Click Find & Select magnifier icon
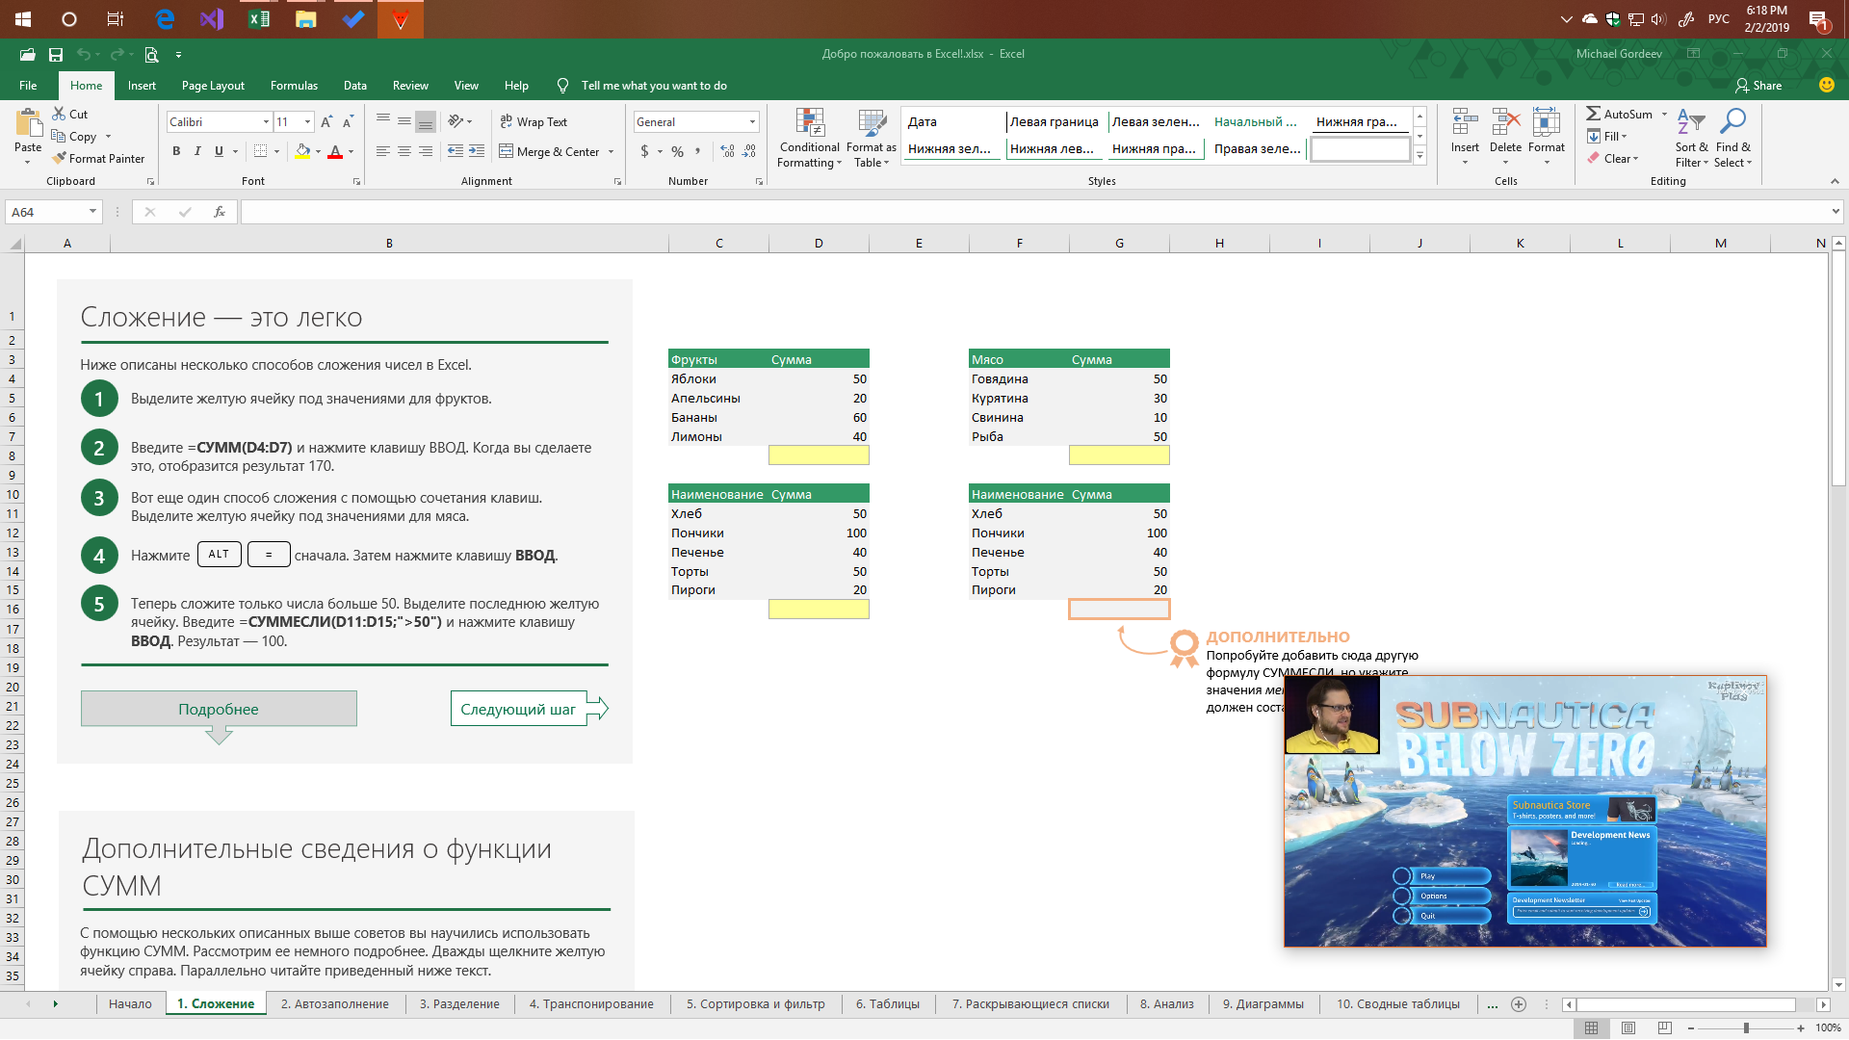1849x1040 pixels. (x=1732, y=122)
